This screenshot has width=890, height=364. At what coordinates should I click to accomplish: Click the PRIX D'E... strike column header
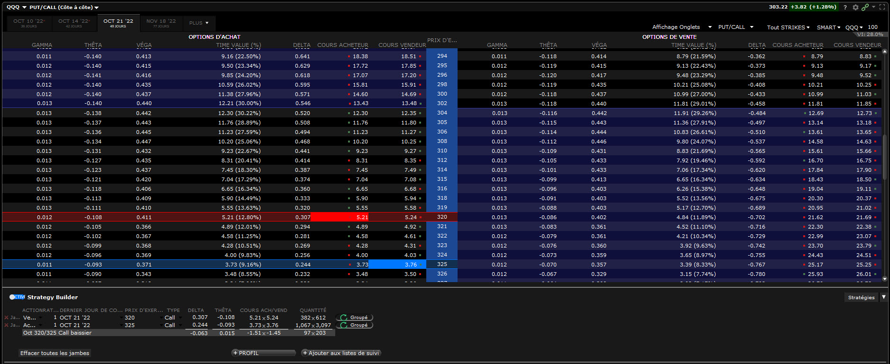point(442,40)
